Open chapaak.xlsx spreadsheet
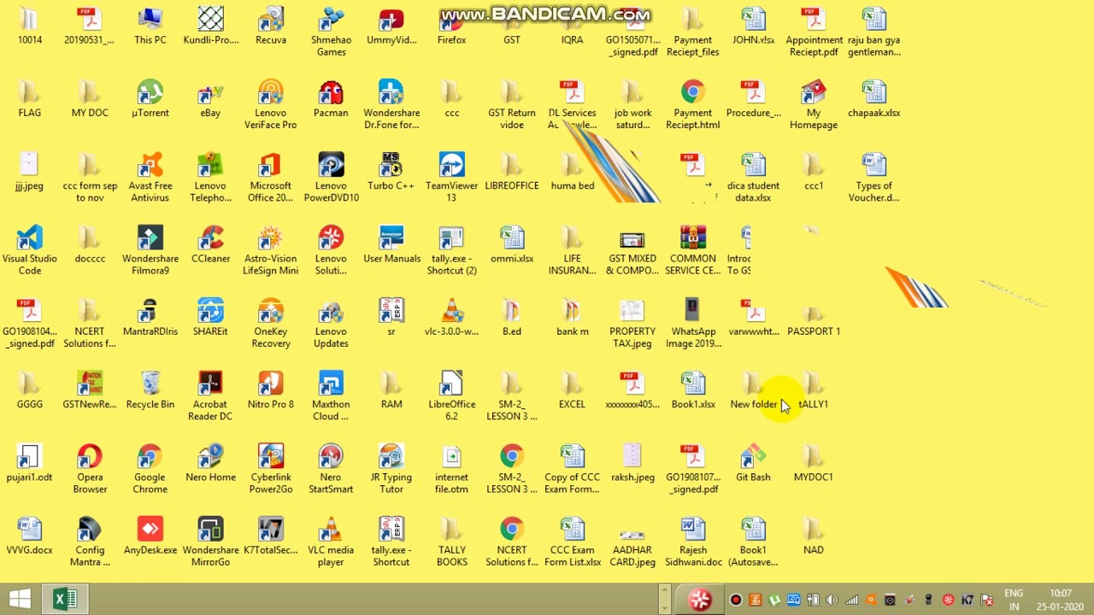This screenshot has height=615, width=1094. (x=873, y=99)
